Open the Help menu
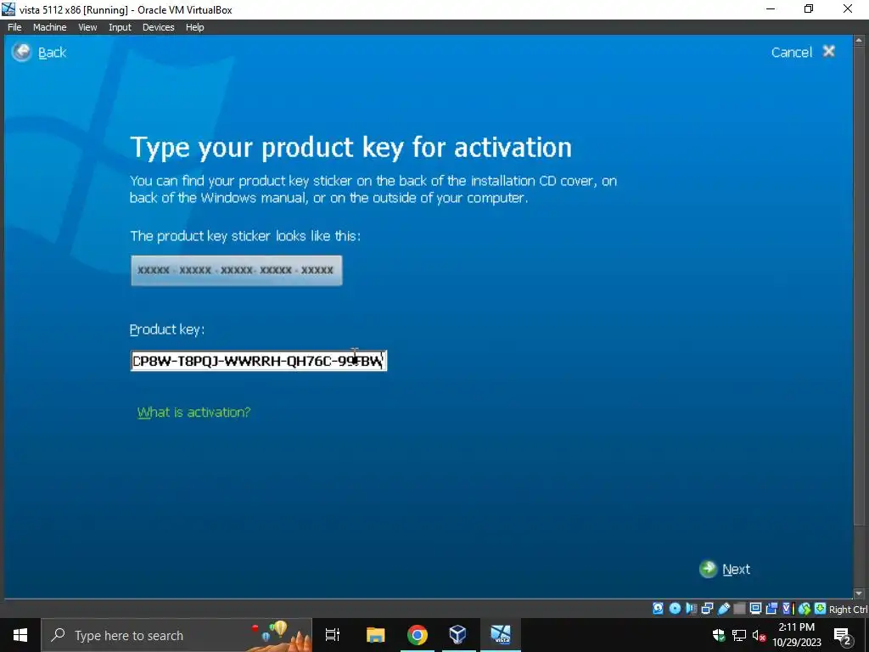 194,27
